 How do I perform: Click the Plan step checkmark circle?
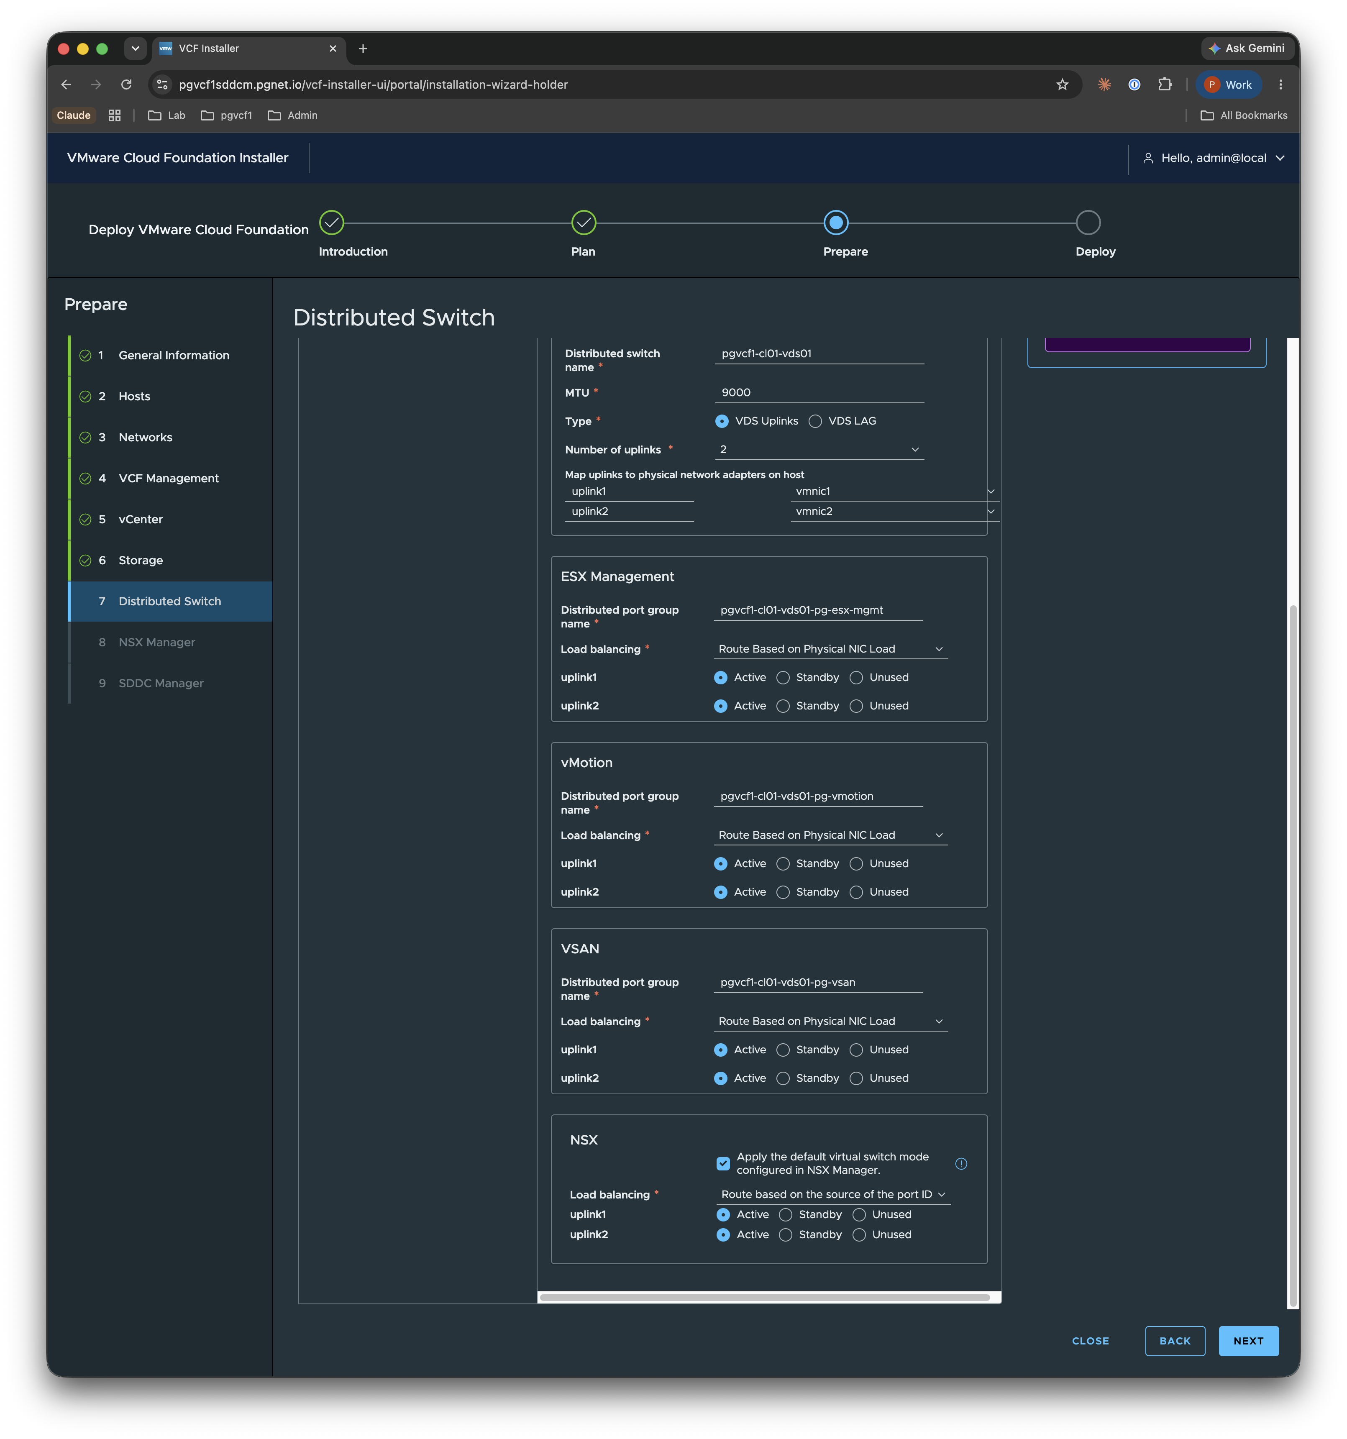coord(584,223)
